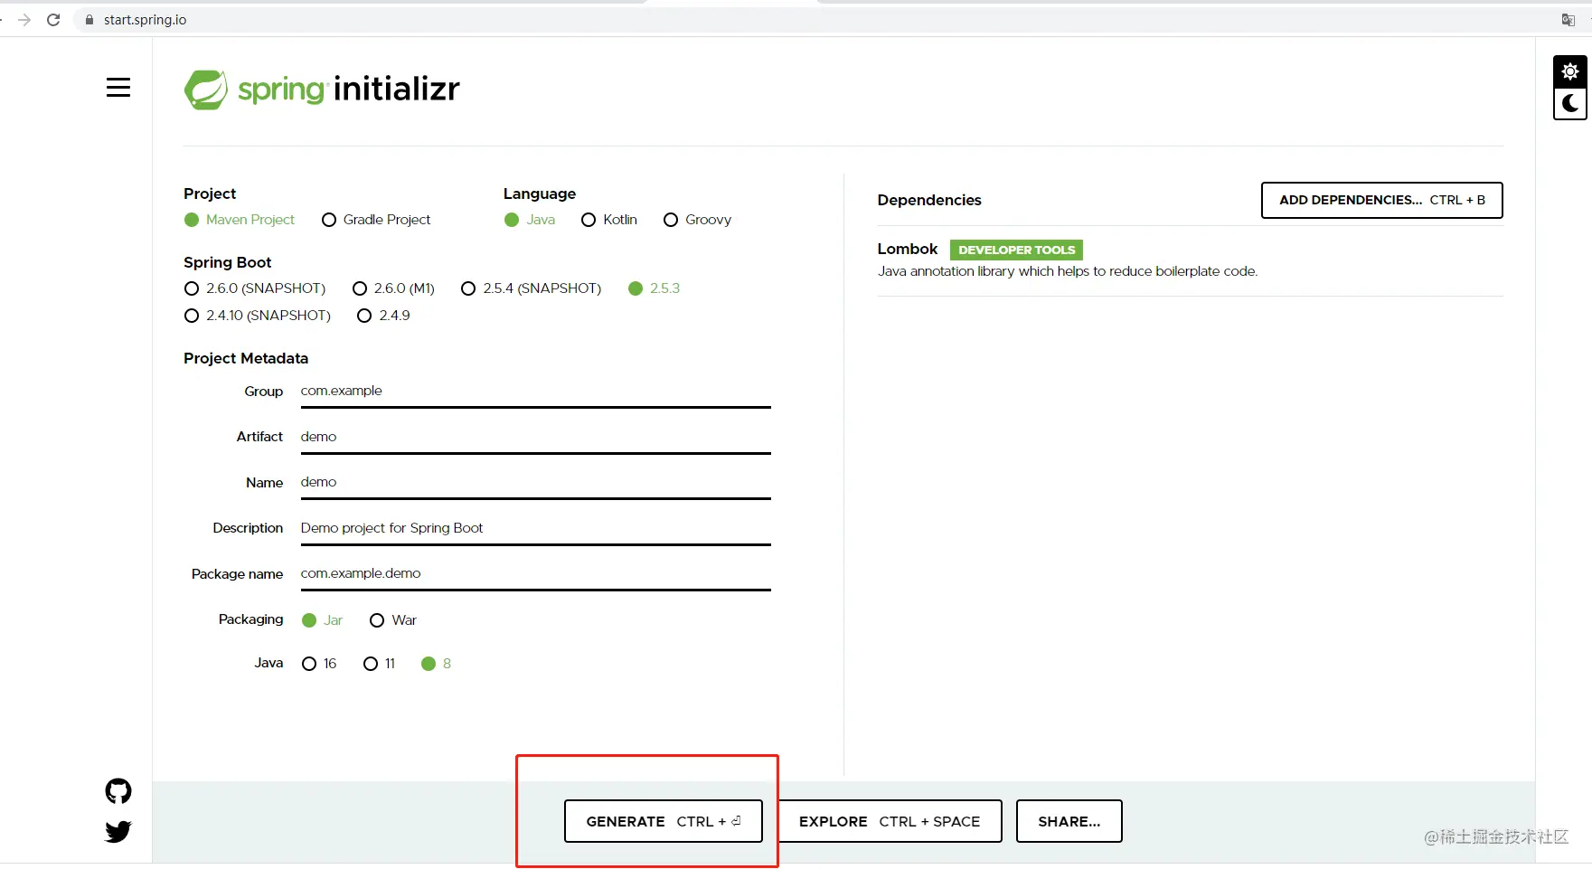Select Spring Boot 2.5.3
Viewport: 1592px width, 869px height.
[x=654, y=288]
